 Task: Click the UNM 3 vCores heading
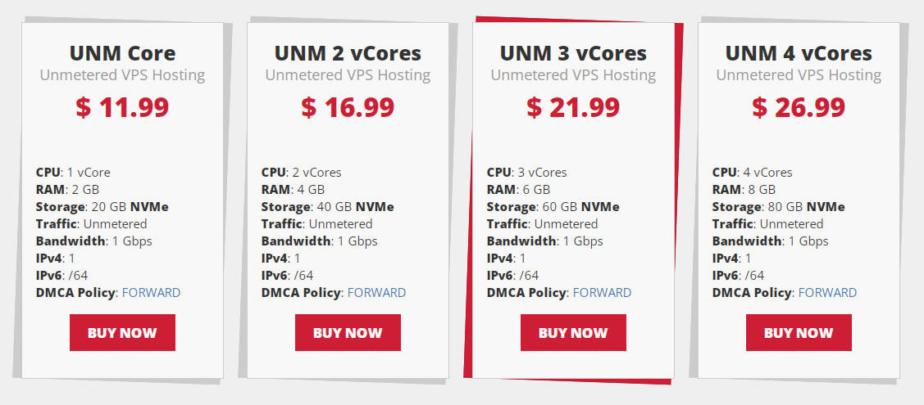click(573, 53)
